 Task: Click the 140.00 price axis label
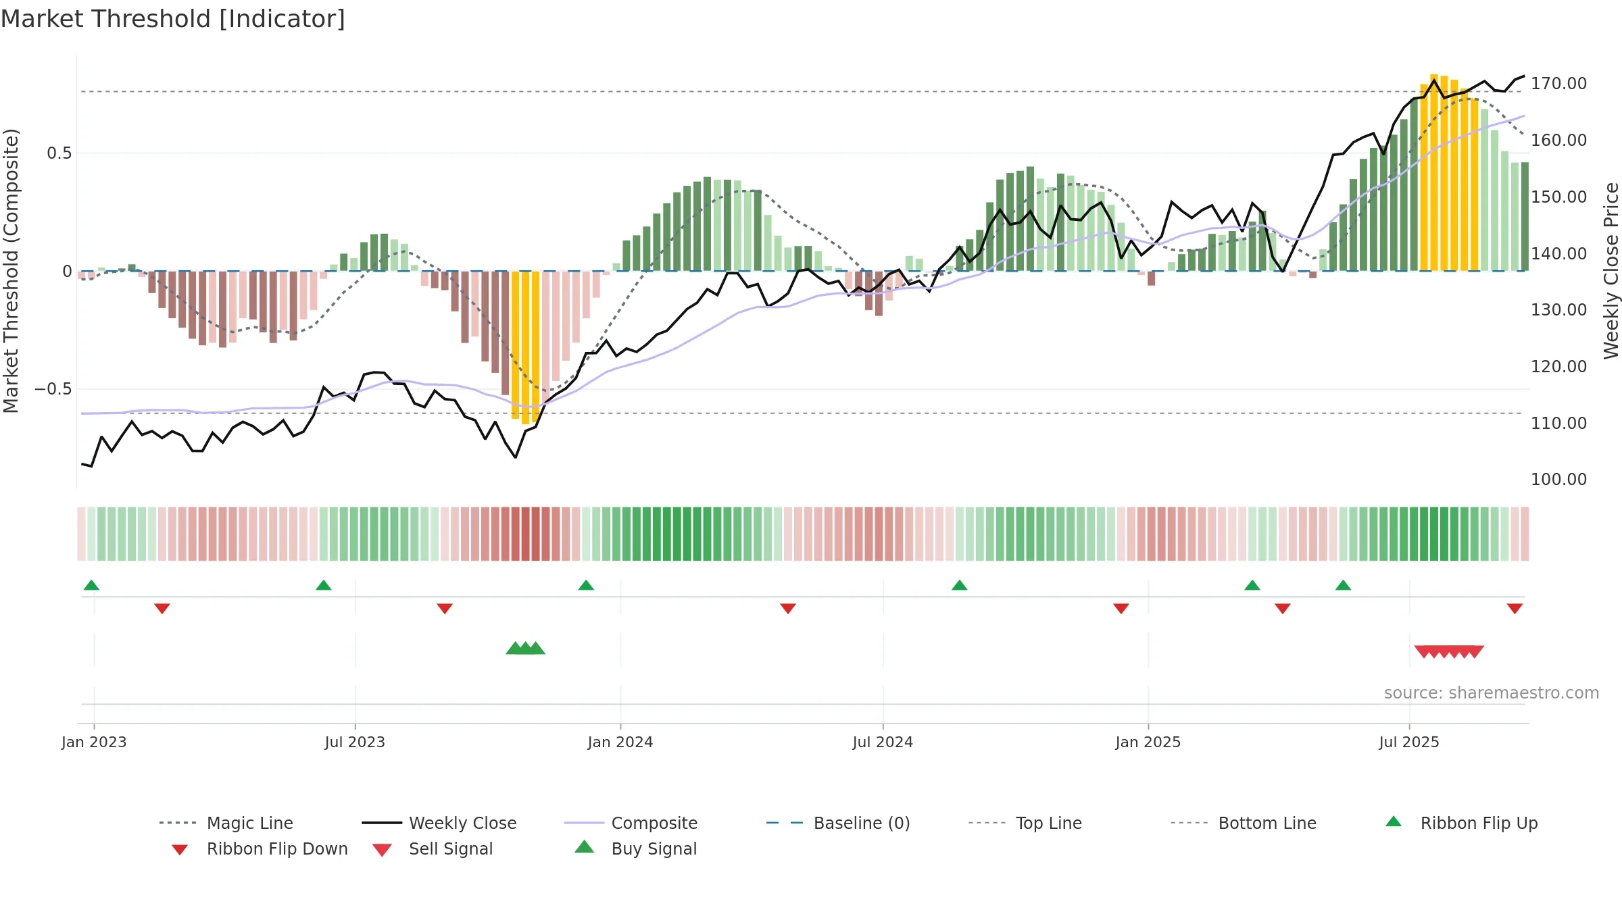tap(1559, 253)
